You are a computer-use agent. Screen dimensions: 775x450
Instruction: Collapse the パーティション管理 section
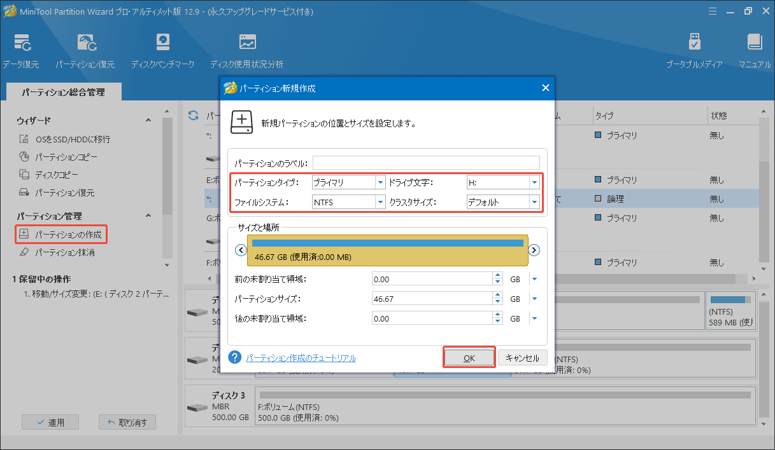[148, 216]
